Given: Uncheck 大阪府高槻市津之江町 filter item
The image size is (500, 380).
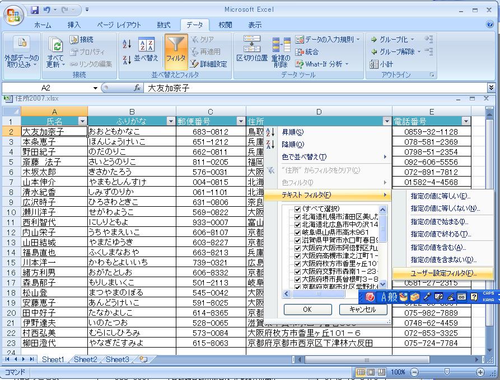Looking at the screenshot, I should pos(297,256).
